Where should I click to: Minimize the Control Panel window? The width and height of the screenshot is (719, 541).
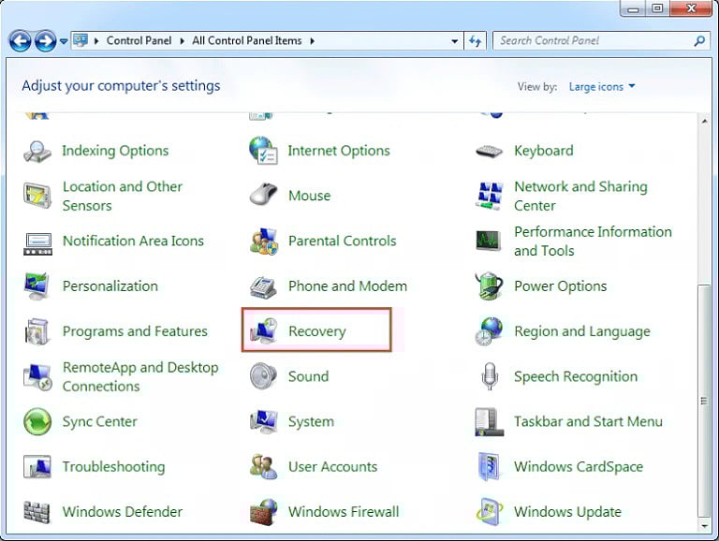coord(633,8)
